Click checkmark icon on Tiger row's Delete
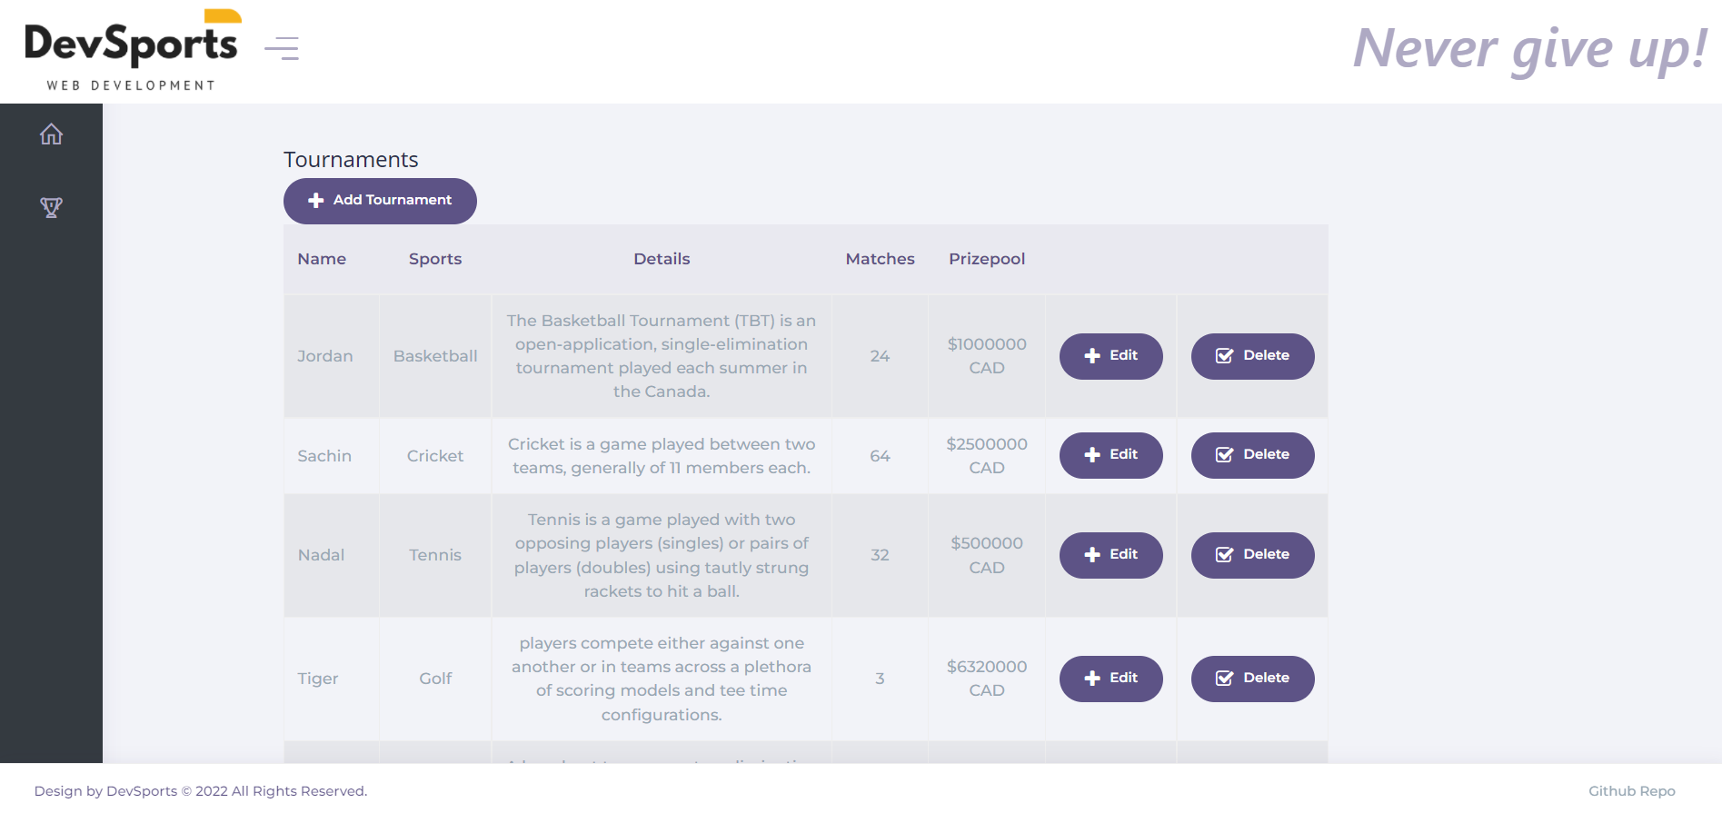Screen dimensions: 1722x813 1224,679
